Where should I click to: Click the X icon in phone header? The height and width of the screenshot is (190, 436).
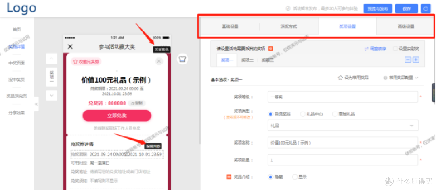(70, 47)
